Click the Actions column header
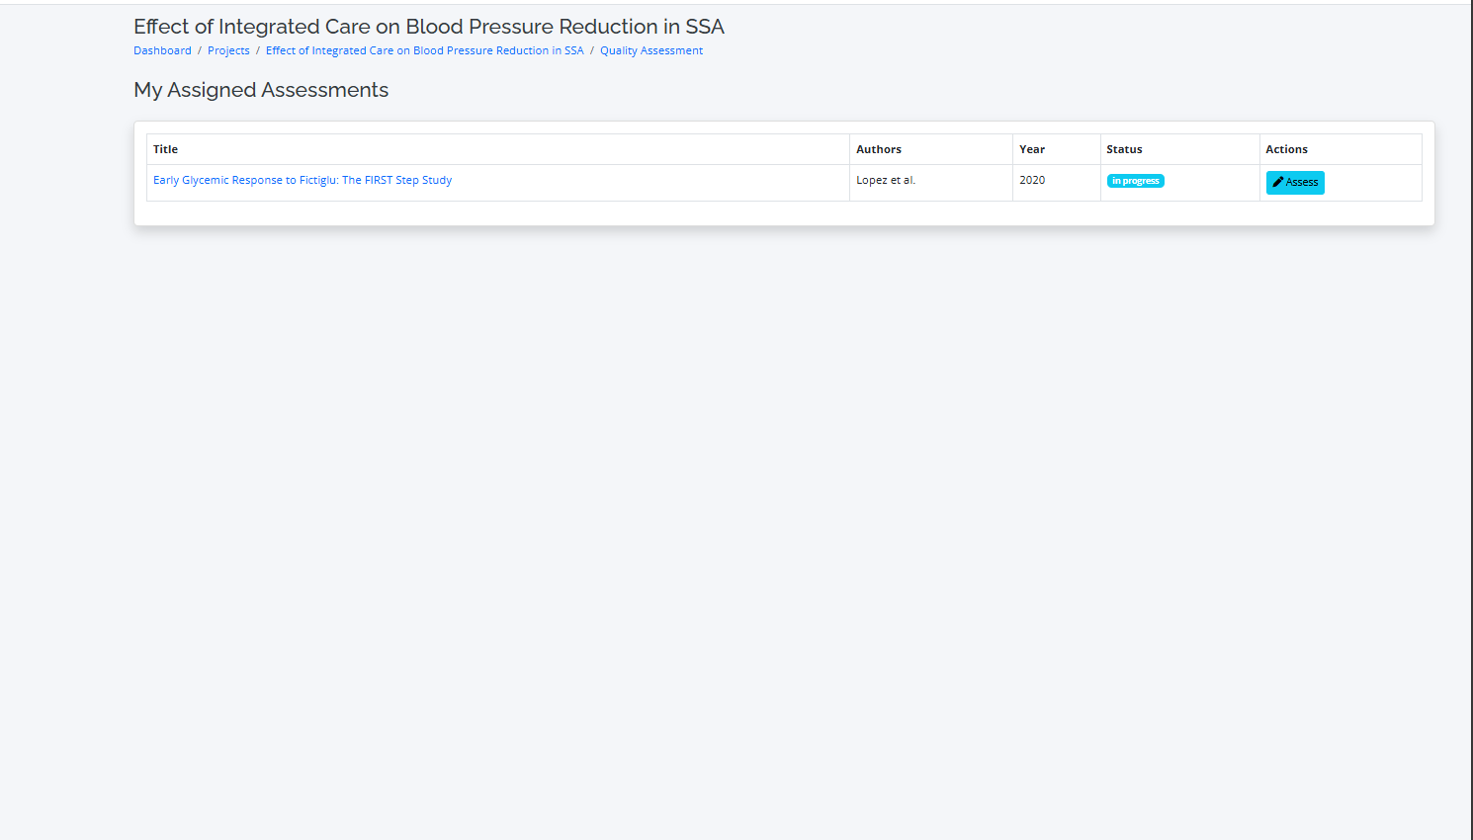This screenshot has height=840, width=1473. pos(1286,149)
